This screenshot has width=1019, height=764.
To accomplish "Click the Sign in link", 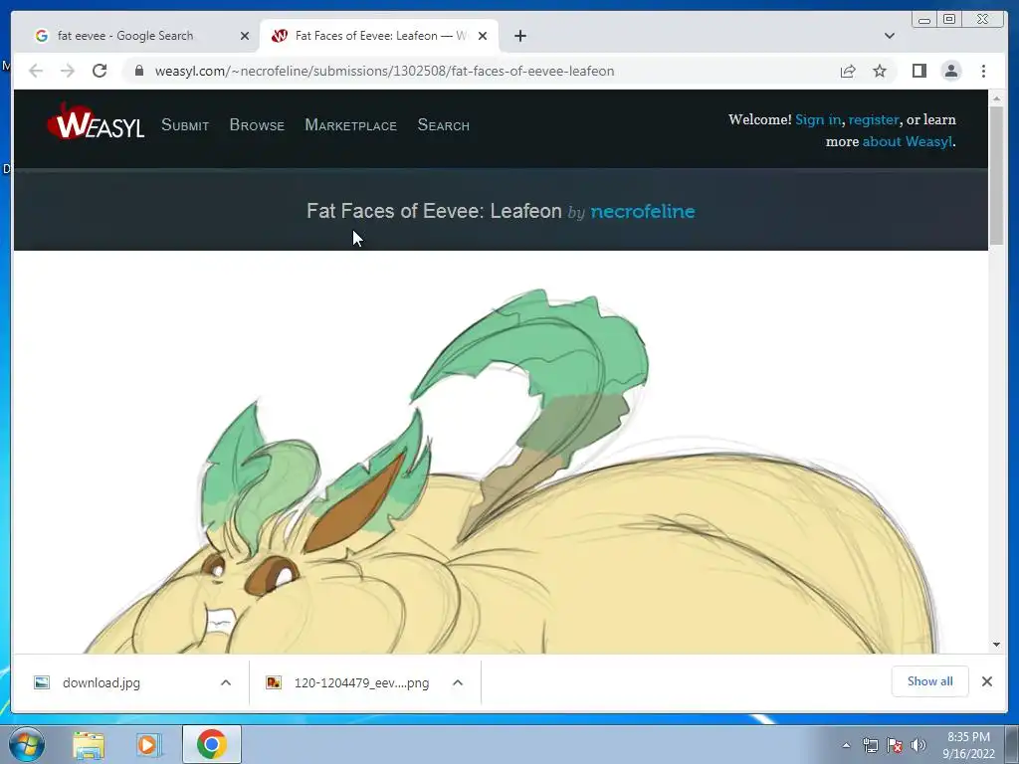I will [x=818, y=119].
